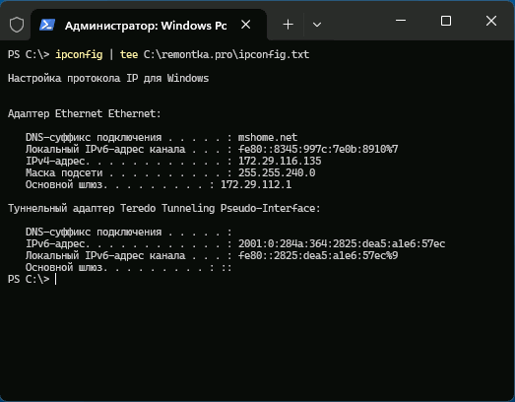Viewport: 515px width, 402px height.
Task: Click the IPv4 address 172.29.116.135
Action: [x=280, y=161]
